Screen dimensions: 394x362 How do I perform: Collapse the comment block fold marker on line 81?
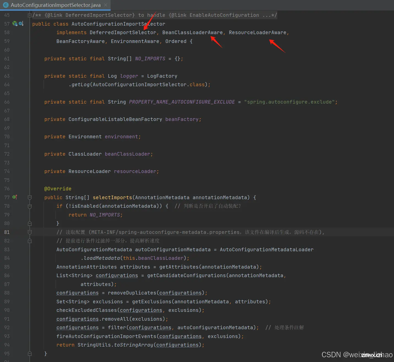coord(30,232)
